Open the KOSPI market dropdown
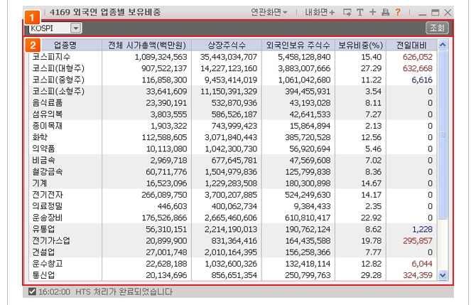Screen dimensions: 476x305 76,28
